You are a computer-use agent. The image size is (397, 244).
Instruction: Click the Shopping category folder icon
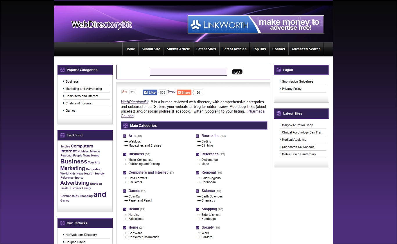pos(198,209)
